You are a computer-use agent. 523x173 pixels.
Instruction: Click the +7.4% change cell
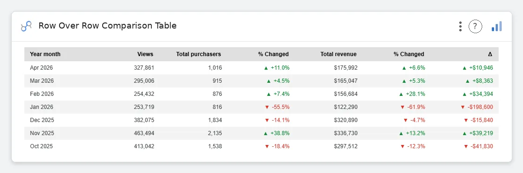tap(278, 94)
